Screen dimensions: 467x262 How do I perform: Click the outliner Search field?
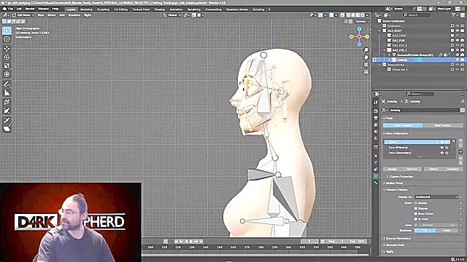pyautogui.click(x=417, y=15)
